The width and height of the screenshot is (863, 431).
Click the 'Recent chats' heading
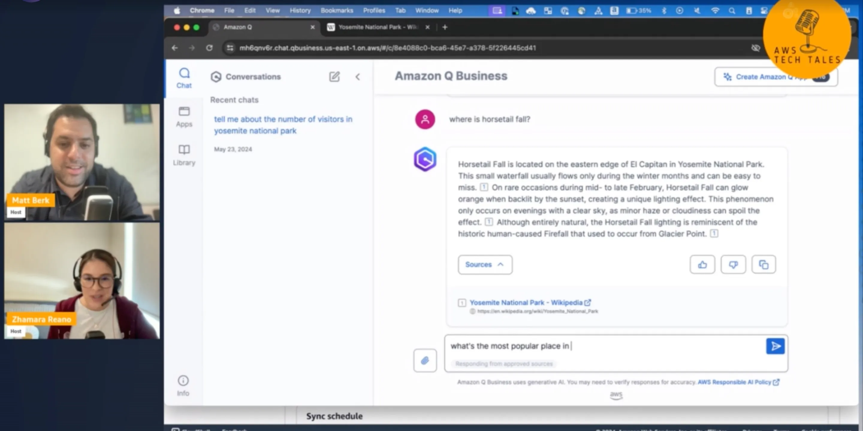(234, 100)
